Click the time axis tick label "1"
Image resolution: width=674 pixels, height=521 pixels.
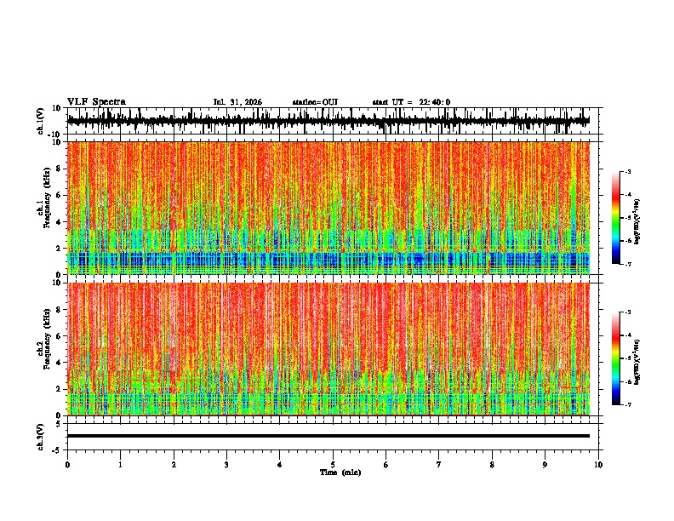[x=120, y=465]
